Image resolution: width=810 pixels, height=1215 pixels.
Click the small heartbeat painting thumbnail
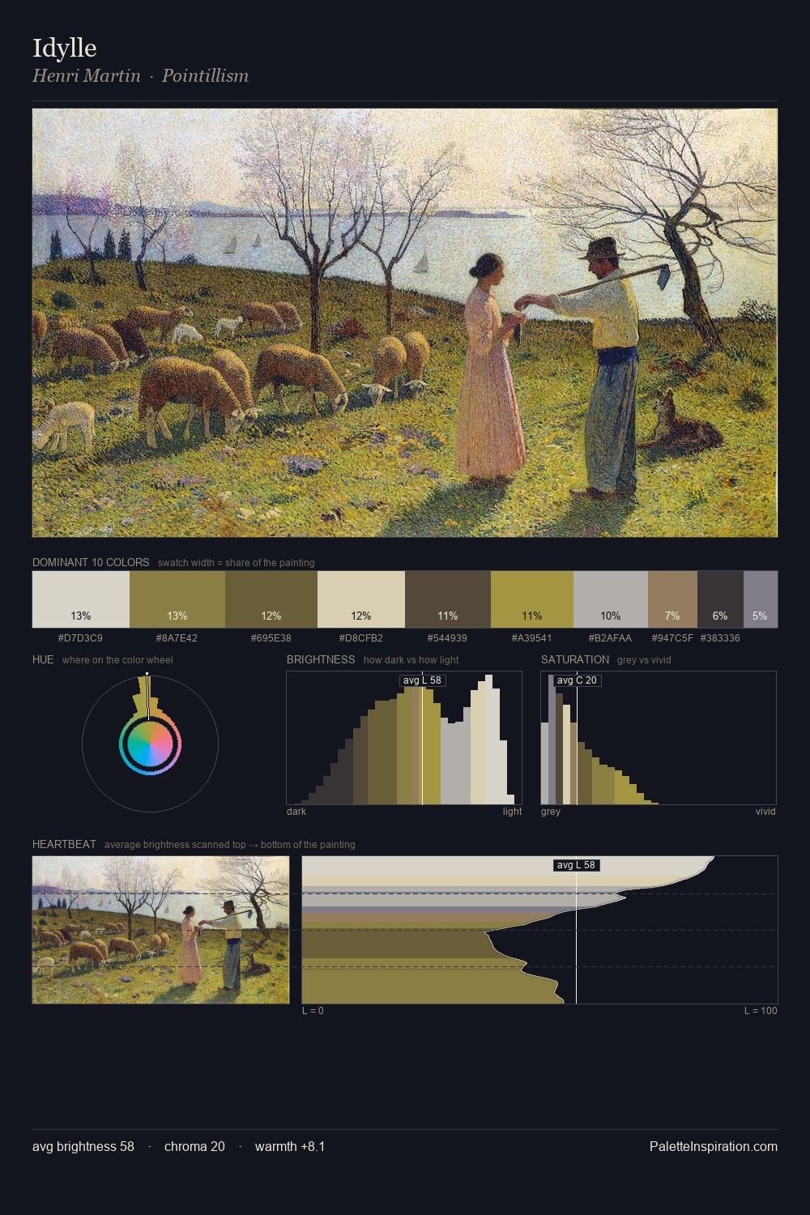[x=160, y=930]
